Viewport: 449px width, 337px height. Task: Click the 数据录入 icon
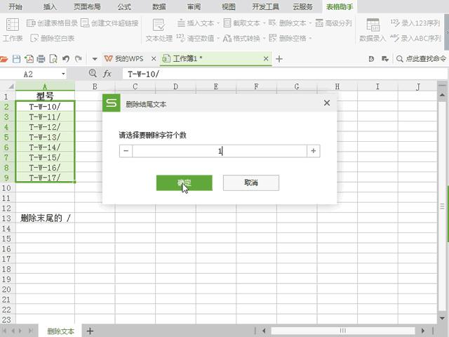(x=373, y=25)
